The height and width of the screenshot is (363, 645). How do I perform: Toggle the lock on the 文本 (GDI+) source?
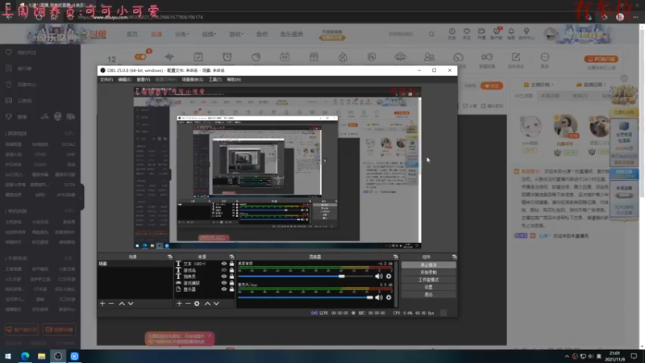pos(231,264)
